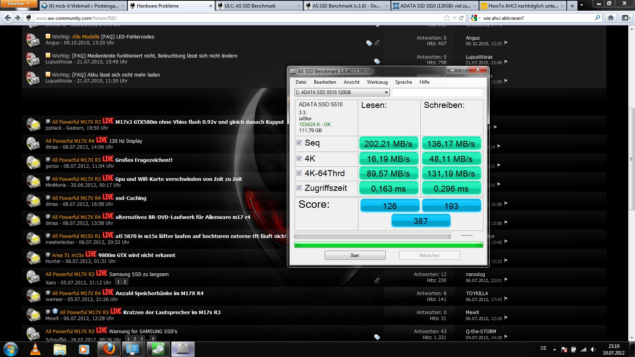The width and height of the screenshot is (635, 357).
Task: Open the Windows Start menu orb
Action: point(10,349)
